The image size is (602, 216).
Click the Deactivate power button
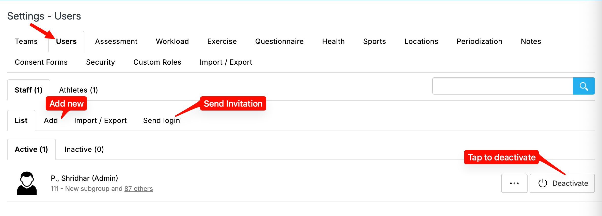point(562,183)
